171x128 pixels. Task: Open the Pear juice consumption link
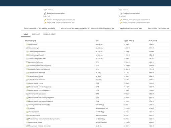point(131,13)
